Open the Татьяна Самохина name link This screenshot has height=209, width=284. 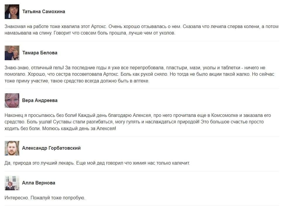(44, 12)
